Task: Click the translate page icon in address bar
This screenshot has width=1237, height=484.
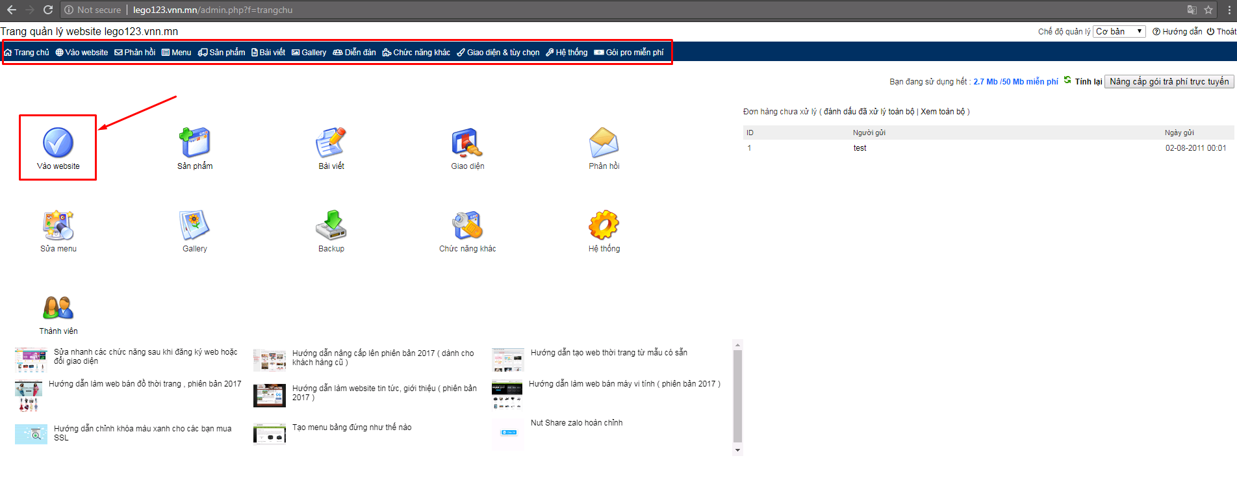Action: tap(1192, 10)
